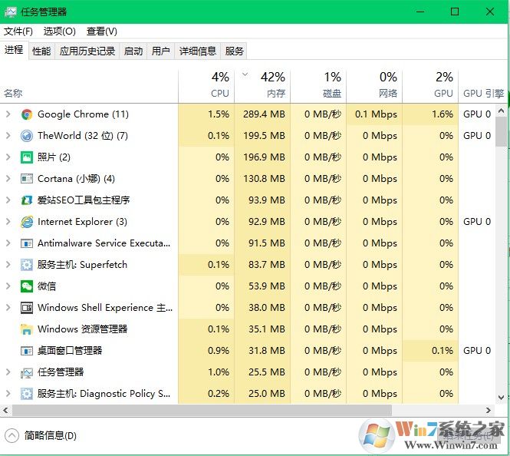
Task: Click the horizontal scrollbar right arrow
Action: click(489, 411)
